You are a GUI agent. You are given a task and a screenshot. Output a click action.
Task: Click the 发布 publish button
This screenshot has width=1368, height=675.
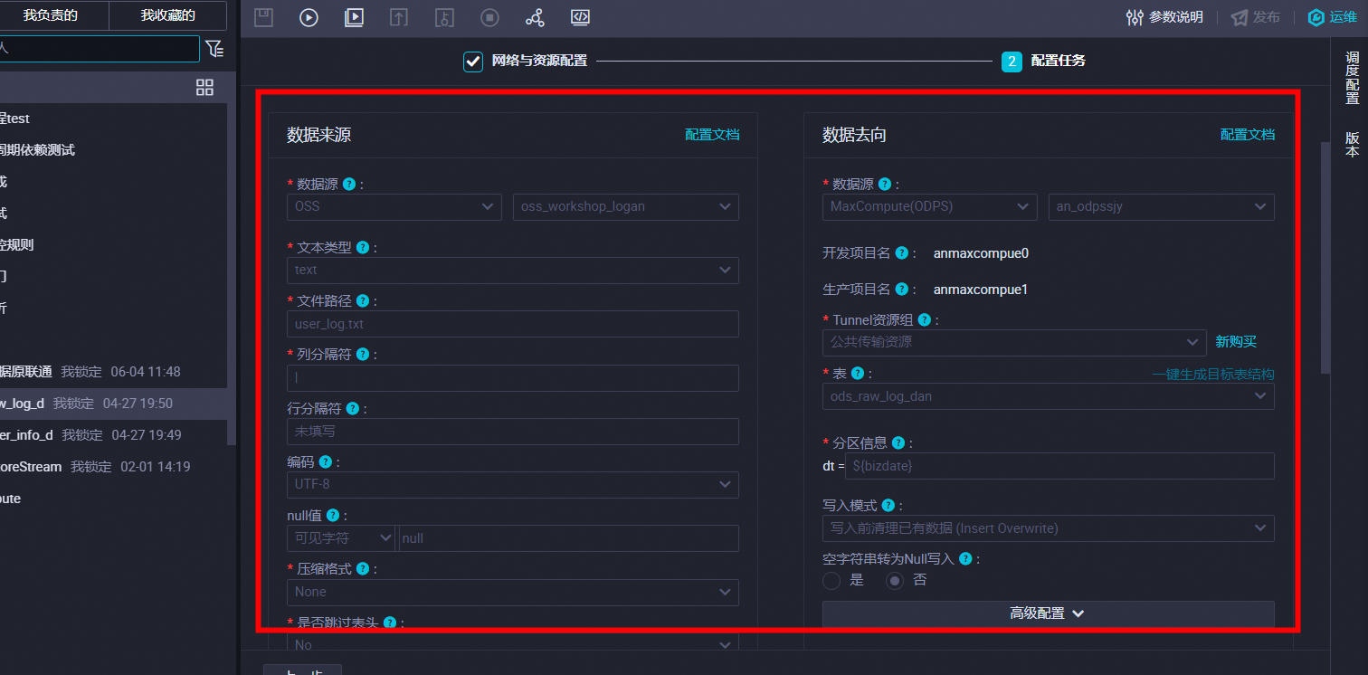click(x=1255, y=17)
